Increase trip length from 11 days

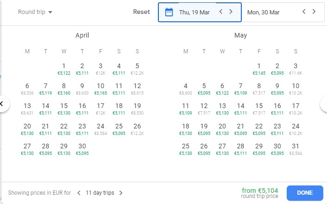click(x=121, y=193)
